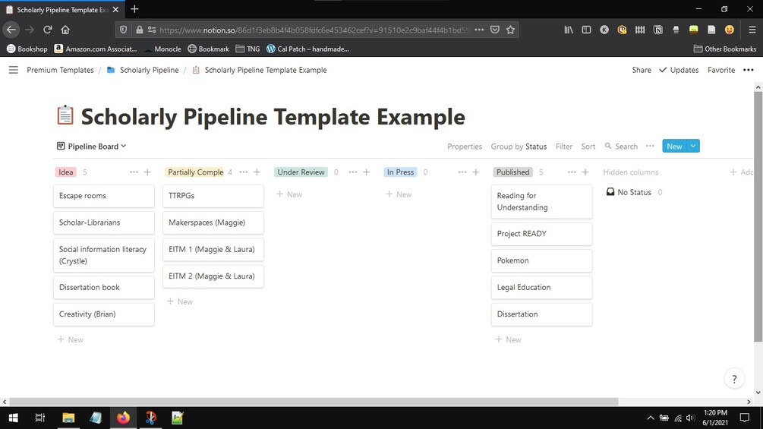The width and height of the screenshot is (763, 429).
Task: Open Partially Complete column options ellipsis
Action: click(243, 172)
